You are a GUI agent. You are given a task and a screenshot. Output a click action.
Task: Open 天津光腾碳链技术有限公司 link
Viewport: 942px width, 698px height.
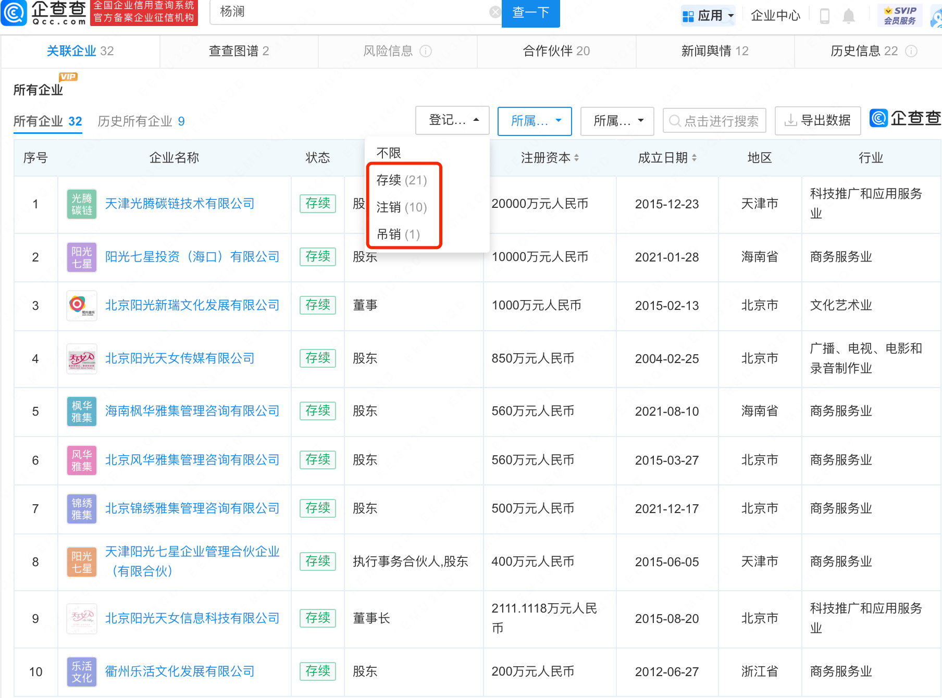[x=180, y=204]
